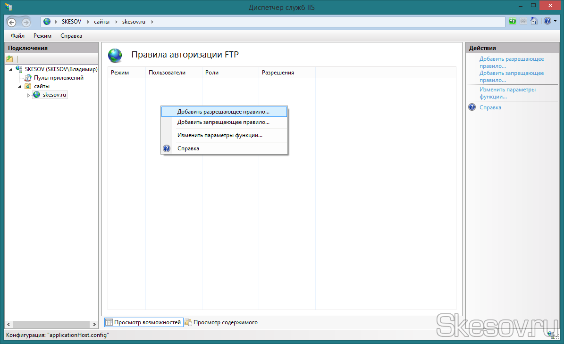Click the globe icon at address bar start
This screenshot has height=344, width=564.
click(x=47, y=22)
